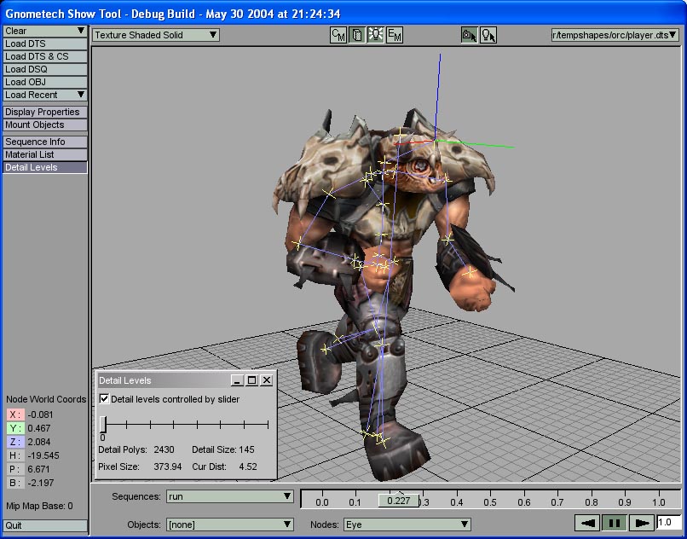Click the Cur Dist value 4.52
The width and height of the screenshot is (687, 539).
pyautogui.click(x=248, y=467)
